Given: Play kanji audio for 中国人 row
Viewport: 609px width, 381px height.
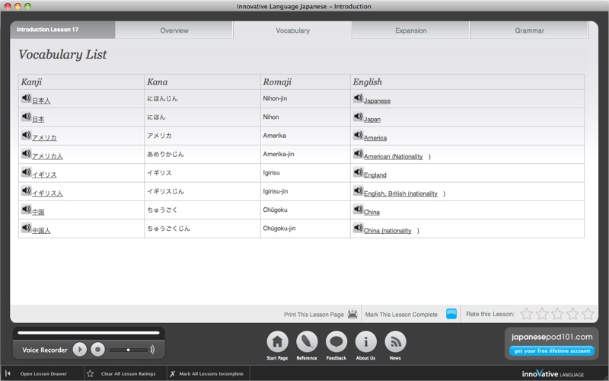Looking at the screenshot, I should [x=26, y=227].
